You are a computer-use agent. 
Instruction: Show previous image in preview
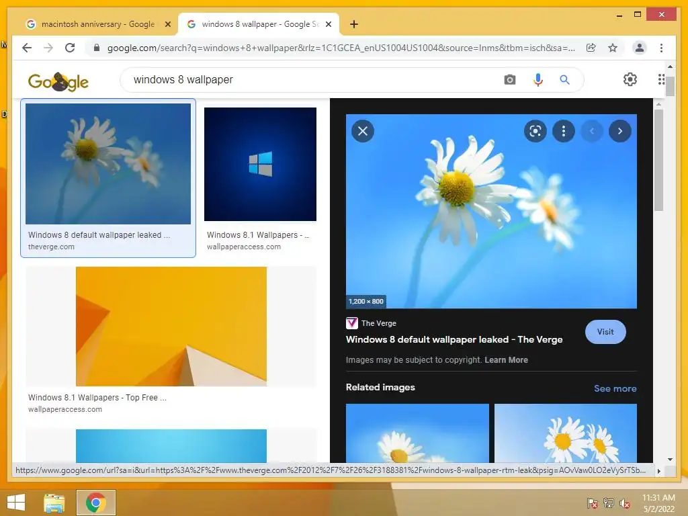point(591,131)
